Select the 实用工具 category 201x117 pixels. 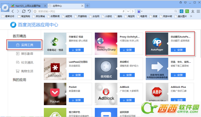click(25, 45)
